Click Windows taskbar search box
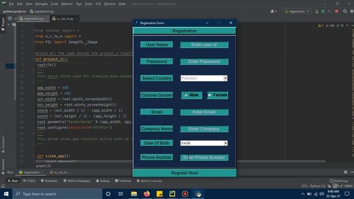The width and height of the screenshot is (354, 199). click(x=58, y=194)
